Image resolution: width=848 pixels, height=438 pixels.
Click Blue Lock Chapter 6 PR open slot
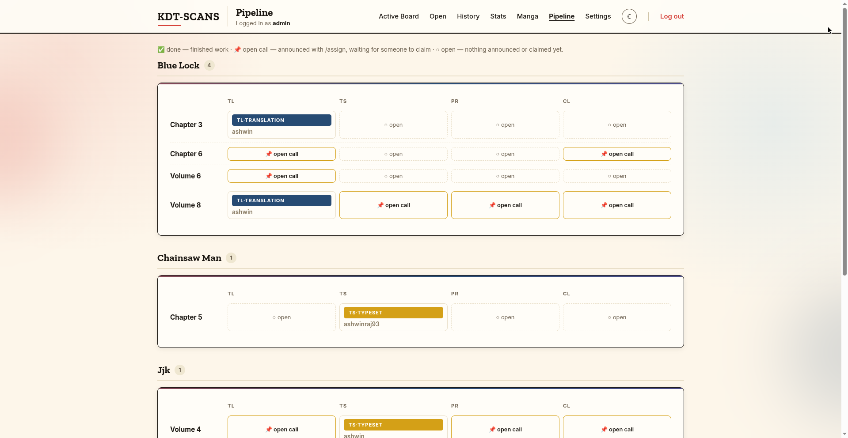[x=505, y=154]
